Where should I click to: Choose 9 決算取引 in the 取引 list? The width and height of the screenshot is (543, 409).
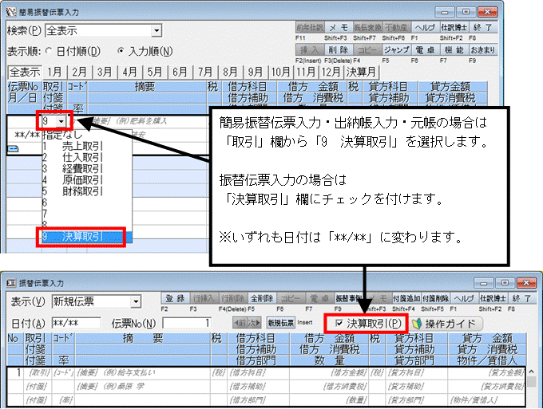pos(87,237)
